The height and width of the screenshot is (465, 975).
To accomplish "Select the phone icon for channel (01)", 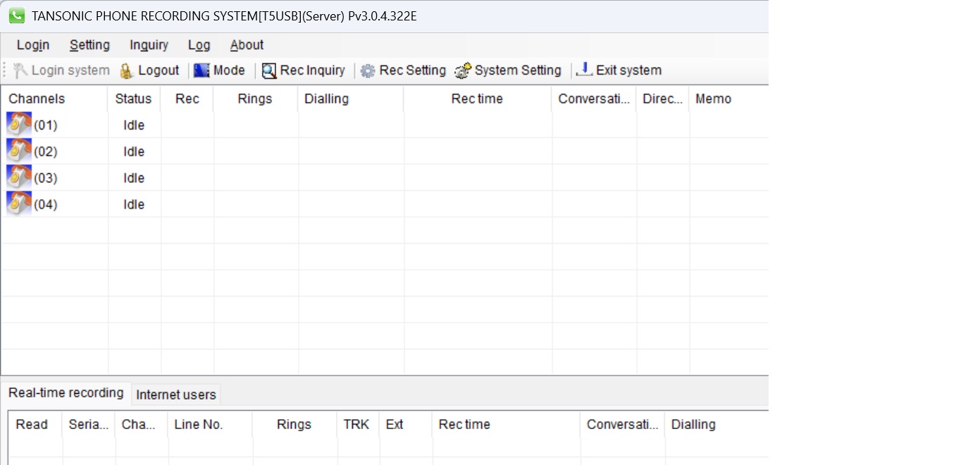I will coord(19,124).
